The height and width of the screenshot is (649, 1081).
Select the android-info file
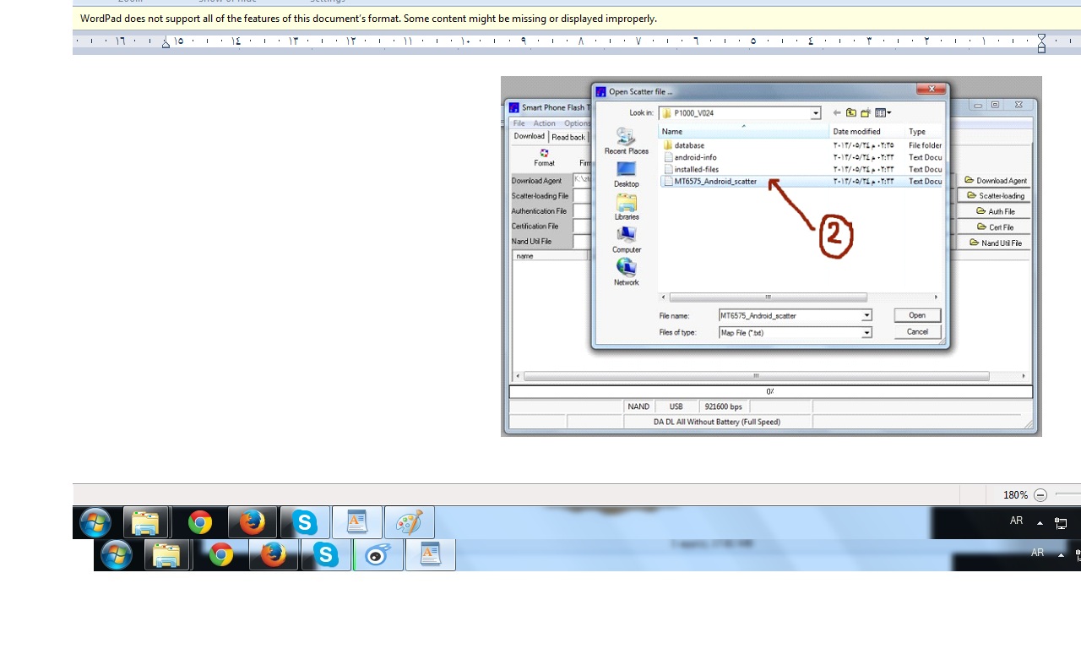695,157
